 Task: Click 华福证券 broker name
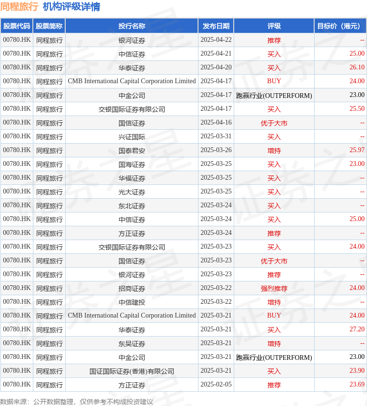coord(132,178)
